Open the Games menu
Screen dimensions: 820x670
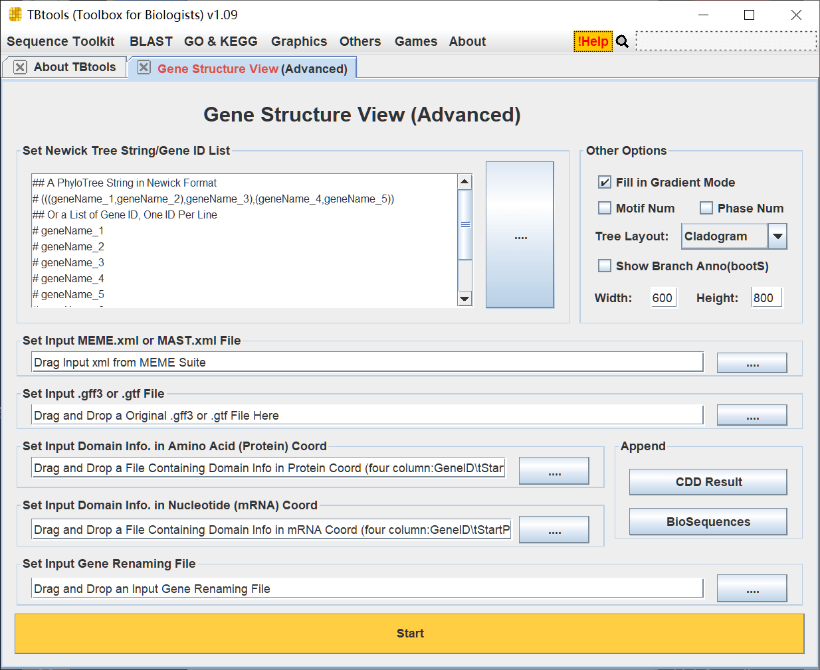point(416,41)
